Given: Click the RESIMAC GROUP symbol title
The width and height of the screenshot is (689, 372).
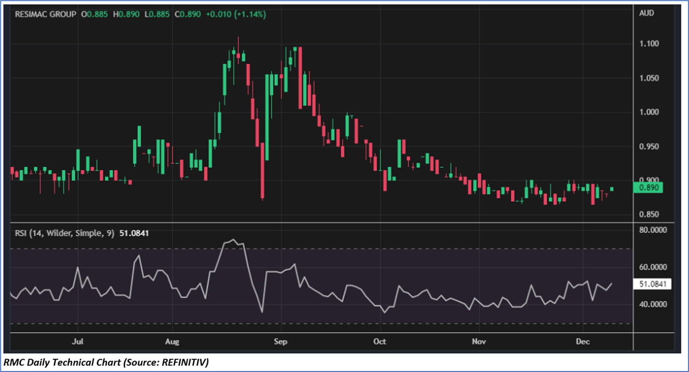Looking at the screenshot, I should pos(45,14).
